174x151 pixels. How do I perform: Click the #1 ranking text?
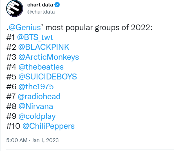(x=10, y=37)
